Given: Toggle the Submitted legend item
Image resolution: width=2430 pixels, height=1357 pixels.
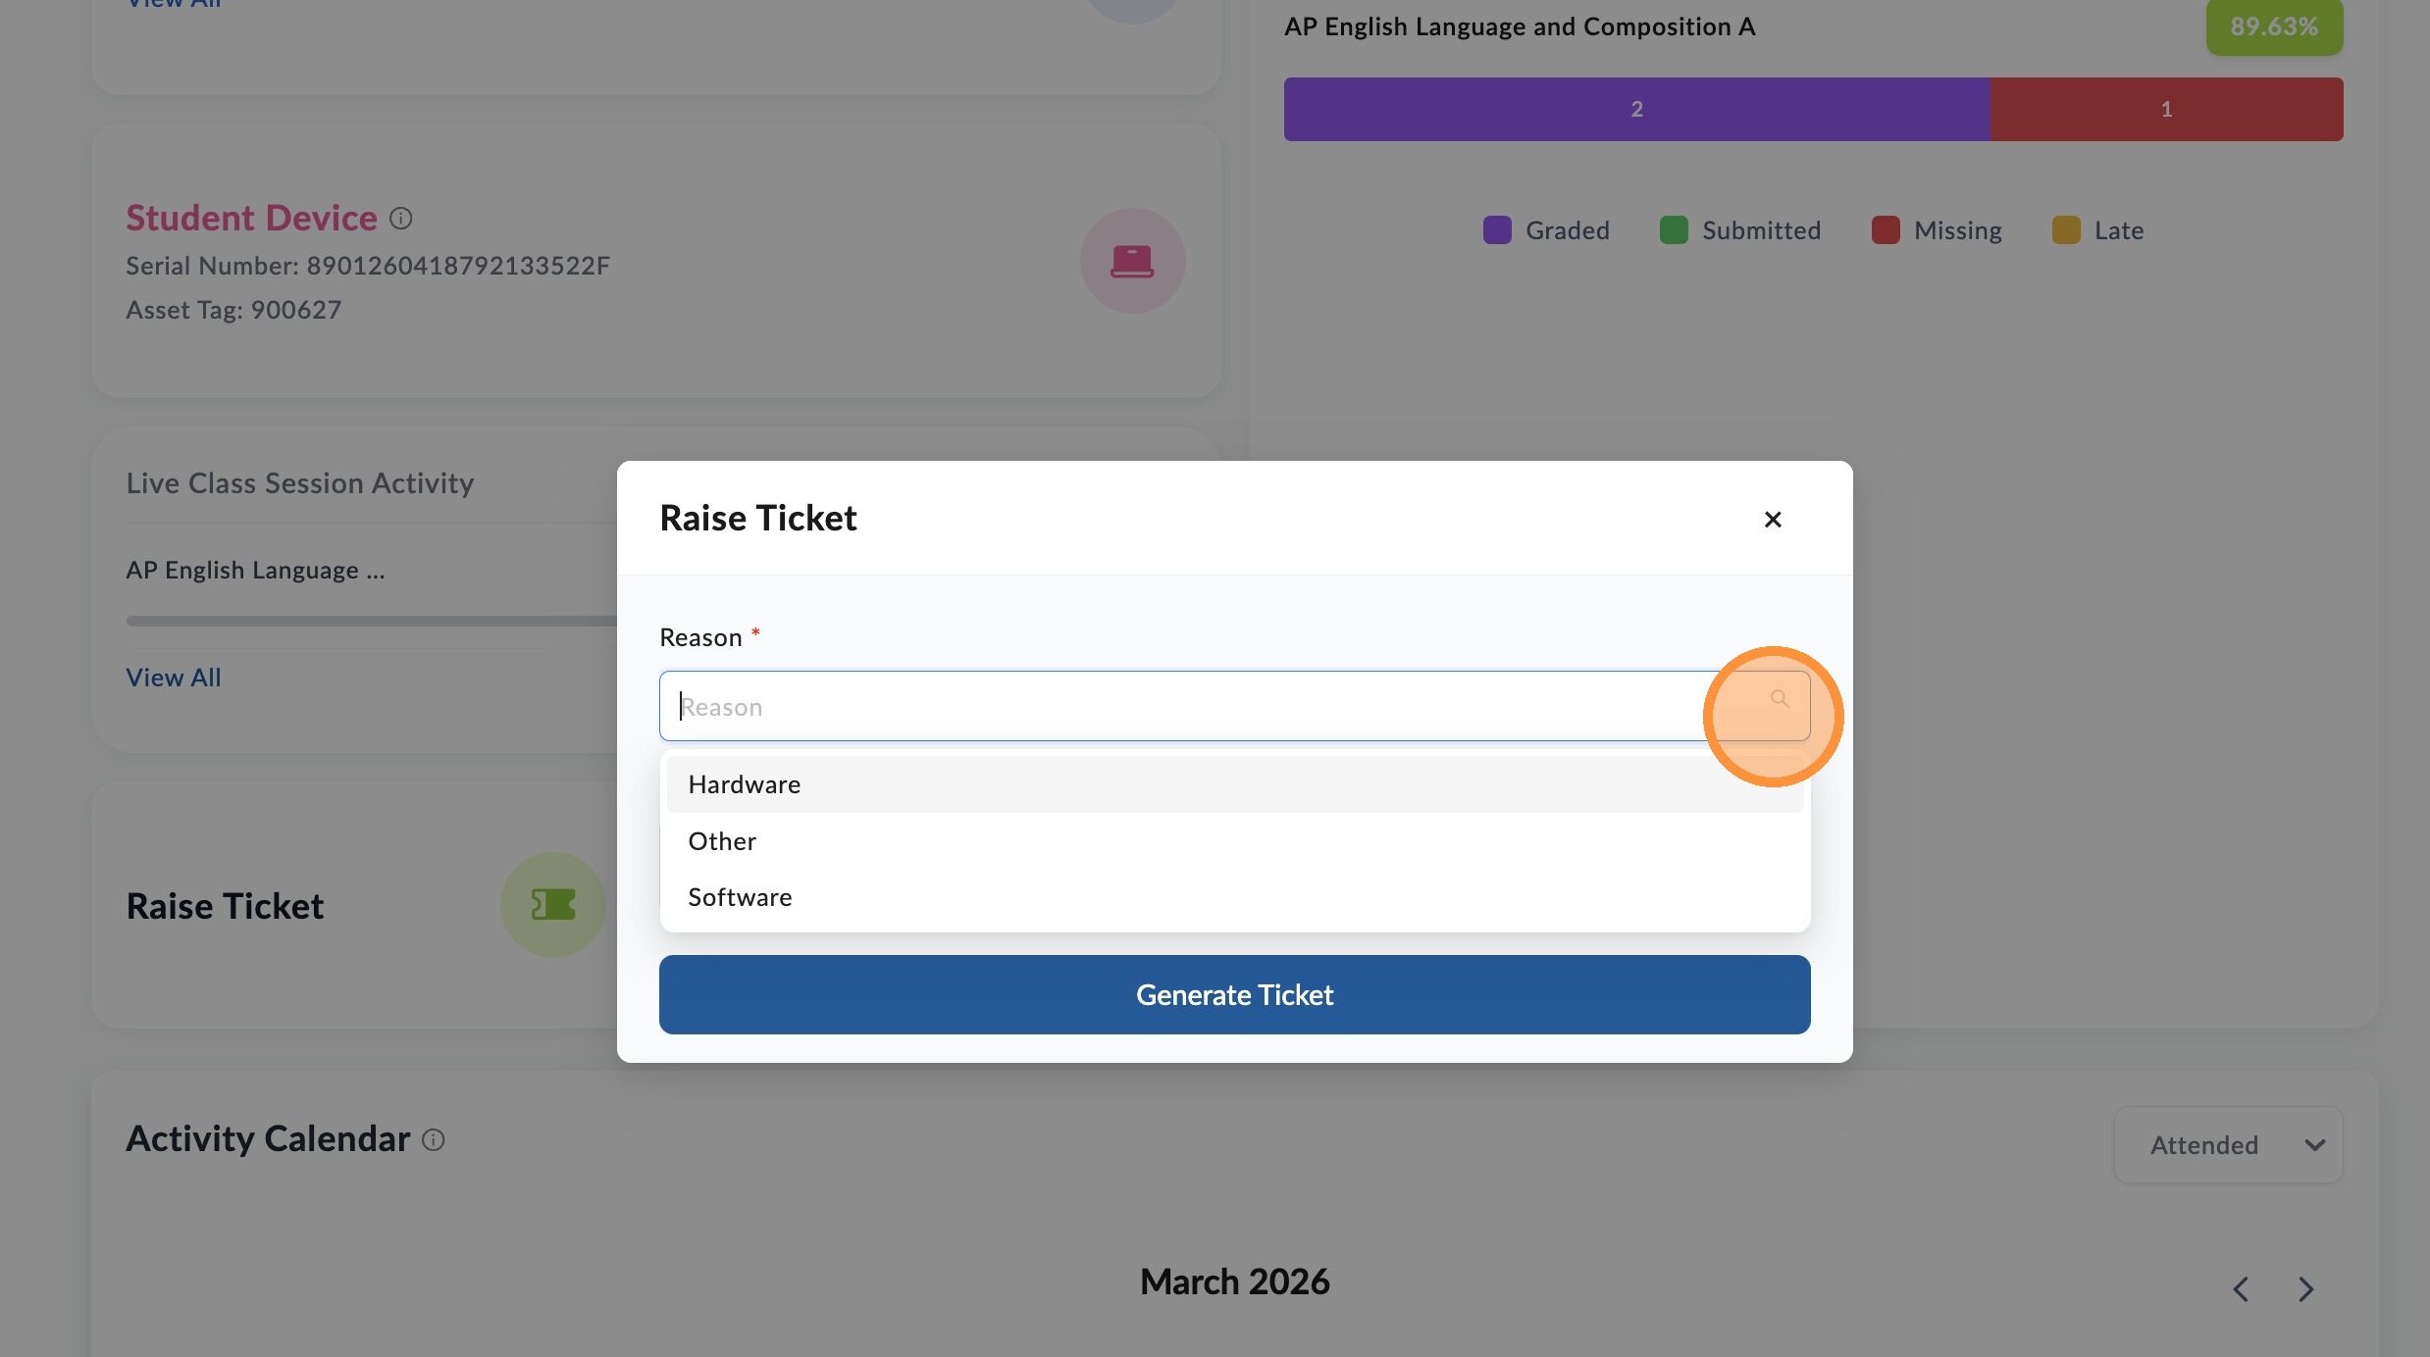Looking at the screenshot, I should tap(1739, 230).
